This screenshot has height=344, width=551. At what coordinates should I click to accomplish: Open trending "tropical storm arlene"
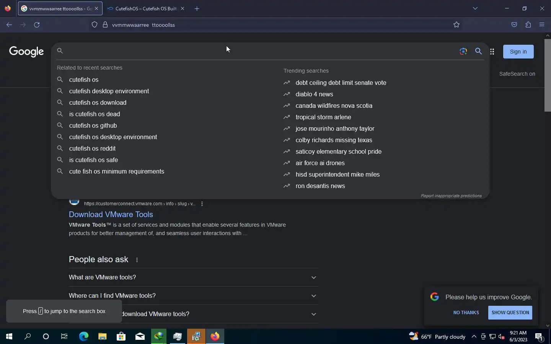click(x=323, y=117)
